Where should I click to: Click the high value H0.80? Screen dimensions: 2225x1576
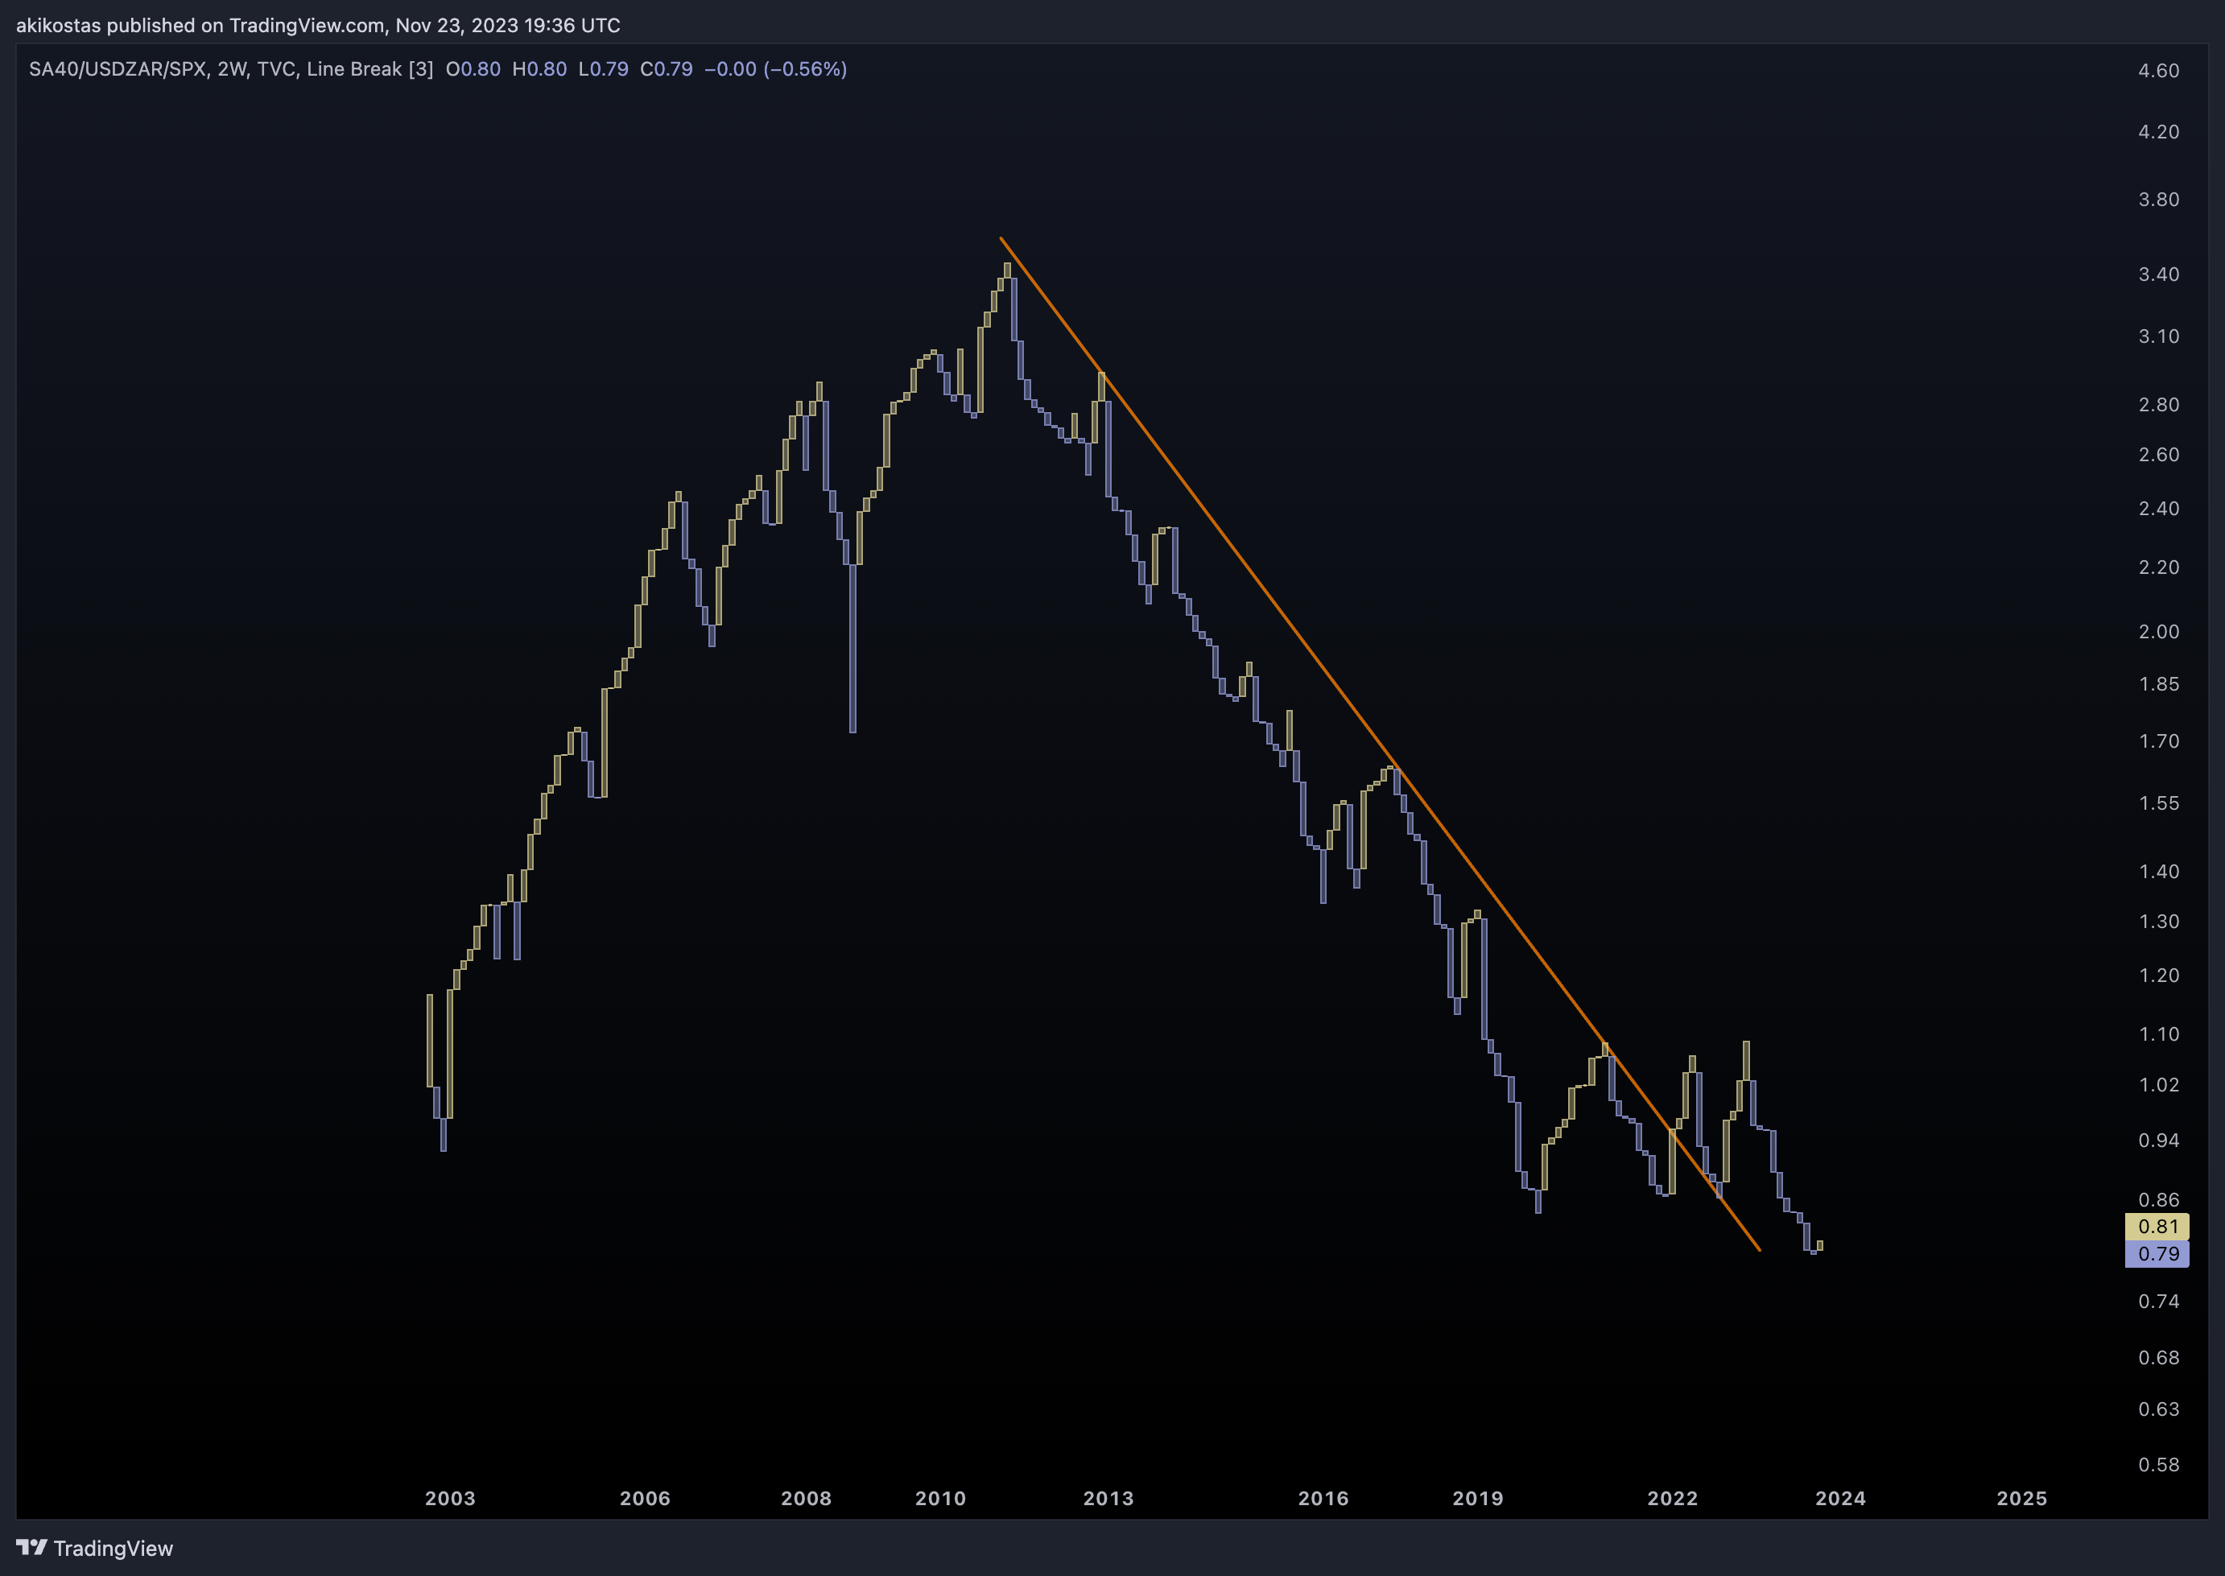pyautogui.click(x=539, y=69)
